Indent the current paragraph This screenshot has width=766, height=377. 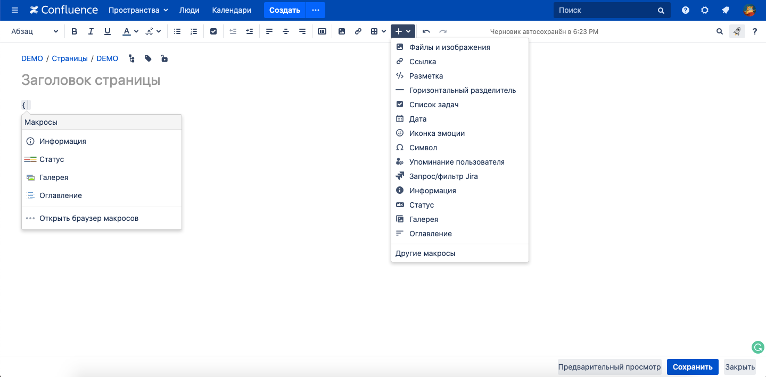(249, 31)
